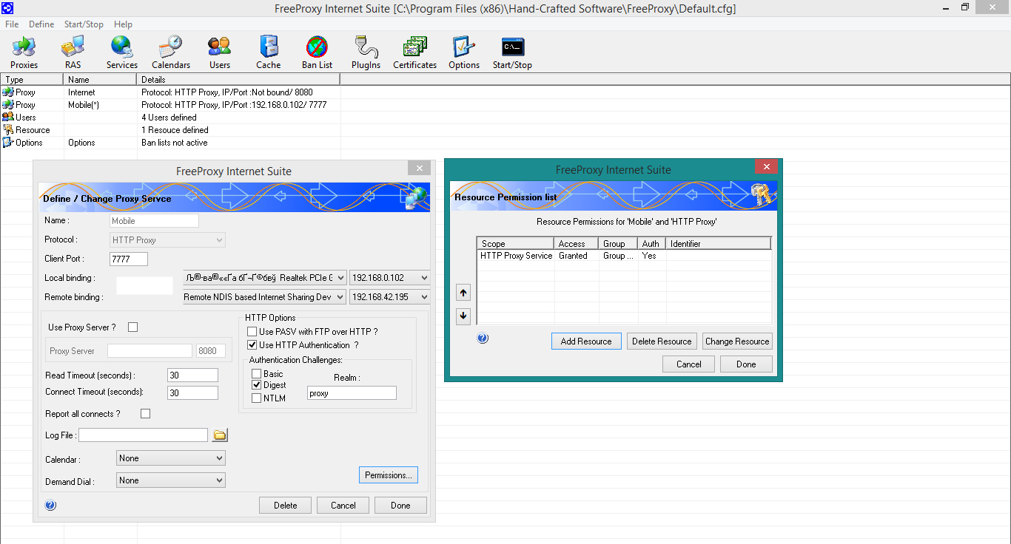Image resolution: width=1011 pixels, height=544 pixels.
Task: Click the Details column header in main list
Action: (x=238, y=79)
